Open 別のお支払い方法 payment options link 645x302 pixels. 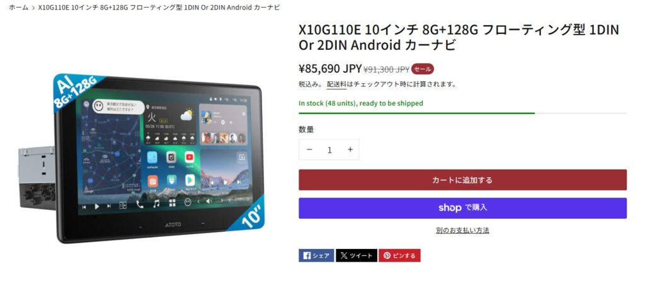point(462,230)
